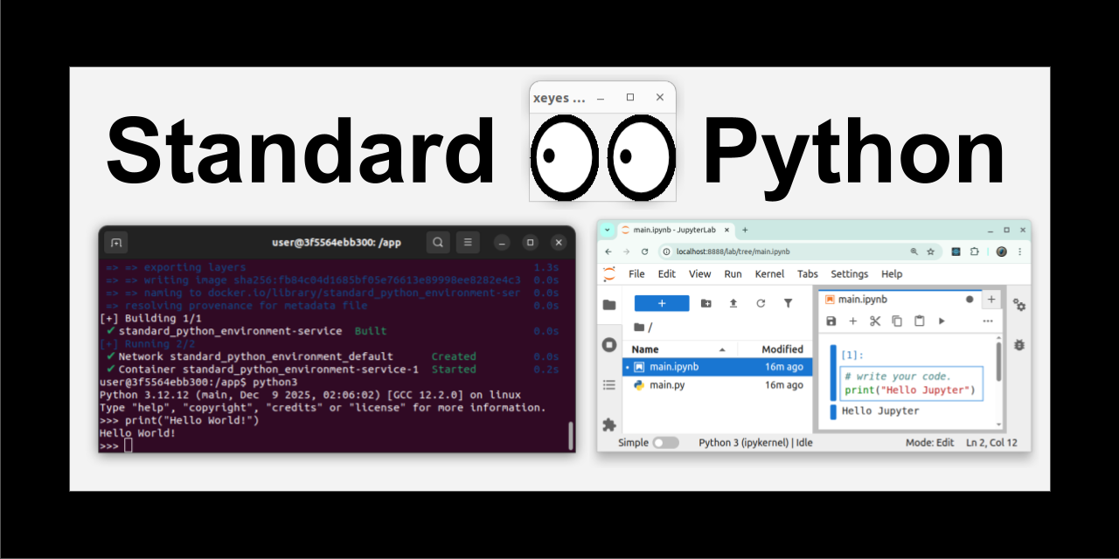Paste cells using the clipboard icon

pos(919,321)
